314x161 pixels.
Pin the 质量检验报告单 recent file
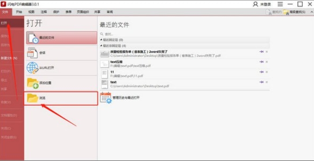point(262,52)
